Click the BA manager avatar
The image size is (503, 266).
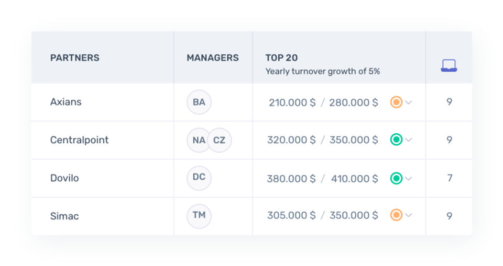(199, 102)
